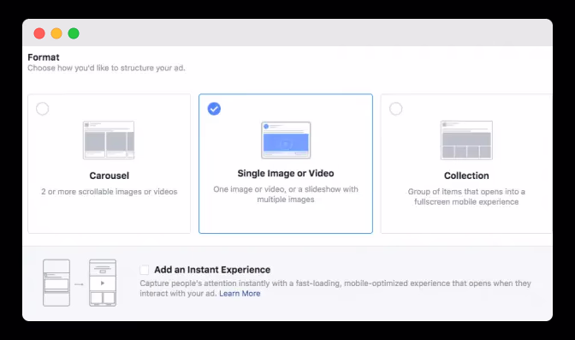Screen dimensions: 575x340
Task: Click 'Choose how you'd like to structure your ad'
Action: click(x=106, y=68)
